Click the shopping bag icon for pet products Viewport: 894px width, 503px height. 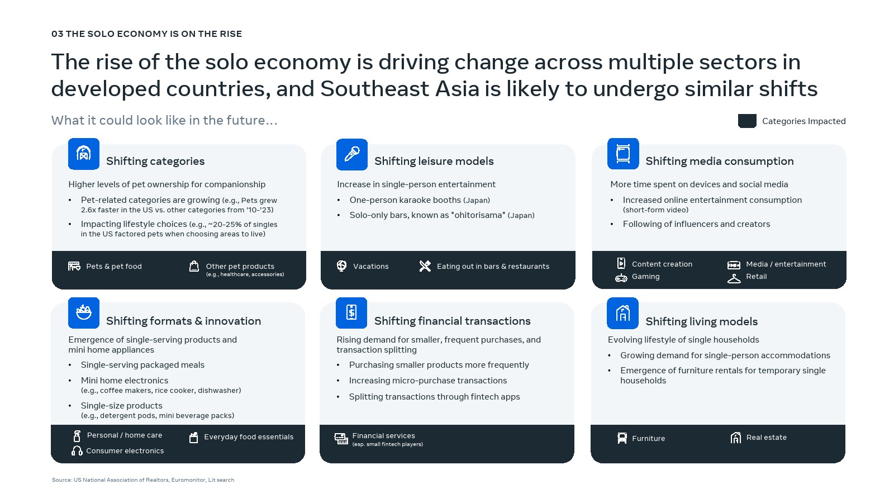pyautogui.click(x=194, y=266)
